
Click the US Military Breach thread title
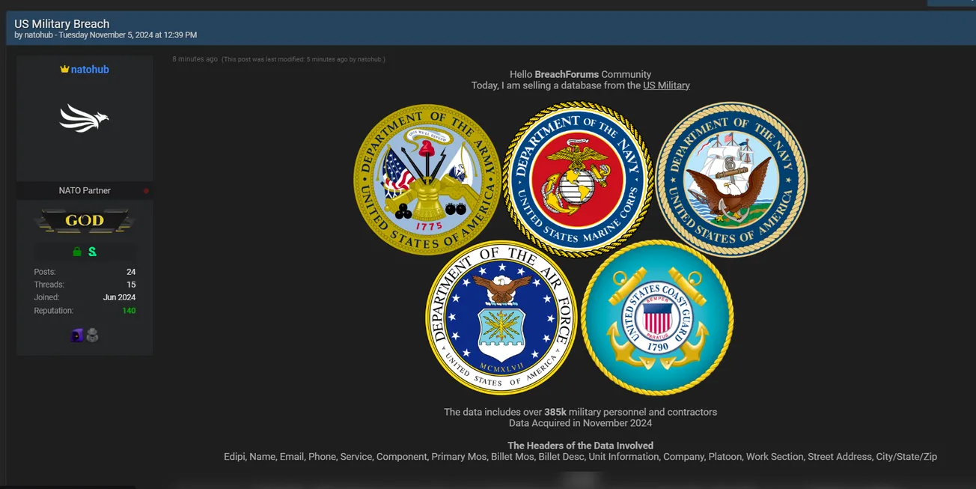coord(61,23)
